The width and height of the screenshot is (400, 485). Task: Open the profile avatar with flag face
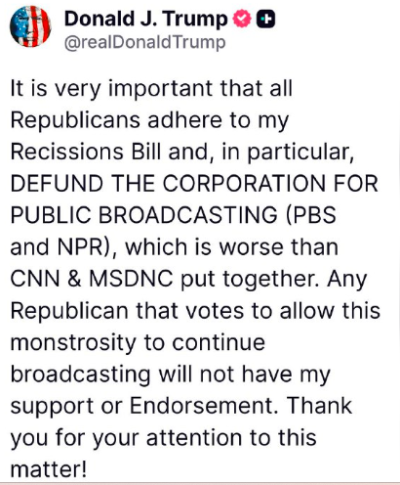click(x=30, y=26)
